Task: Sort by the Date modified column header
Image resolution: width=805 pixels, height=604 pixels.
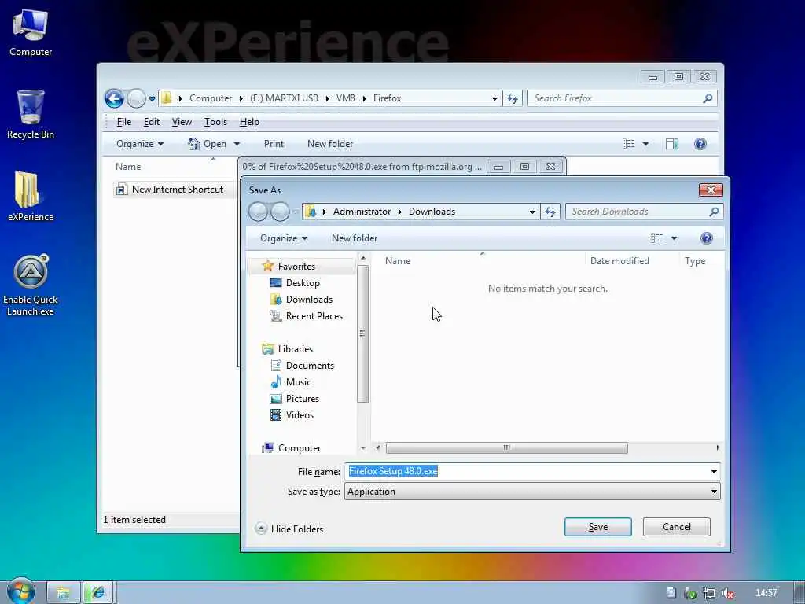Action: [x=619, y=261]
